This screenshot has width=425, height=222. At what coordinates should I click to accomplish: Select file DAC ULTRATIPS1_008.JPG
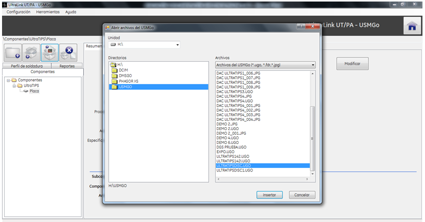(238, 82)
